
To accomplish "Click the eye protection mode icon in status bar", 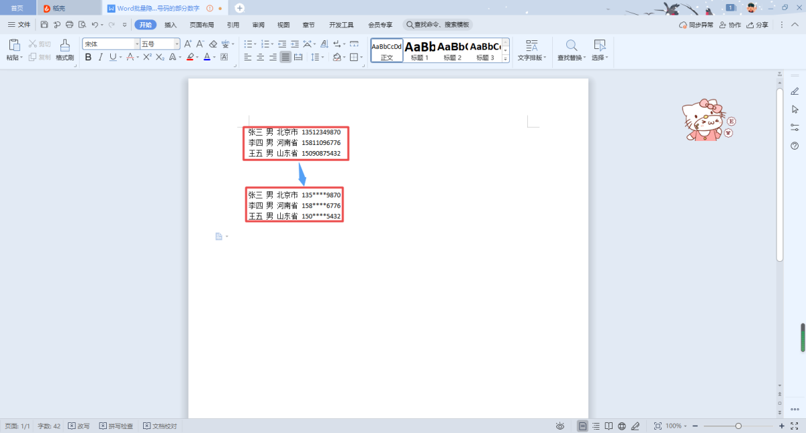I will (x=560, y=426).
